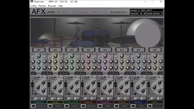Toggle the Dist switch on channel 3
The image size is (194, 109).
coord(66,58)
